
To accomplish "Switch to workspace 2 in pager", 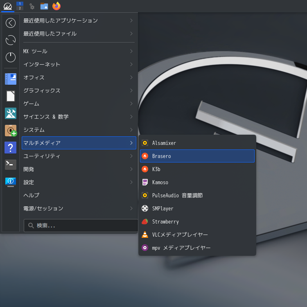I will (20, 8).
